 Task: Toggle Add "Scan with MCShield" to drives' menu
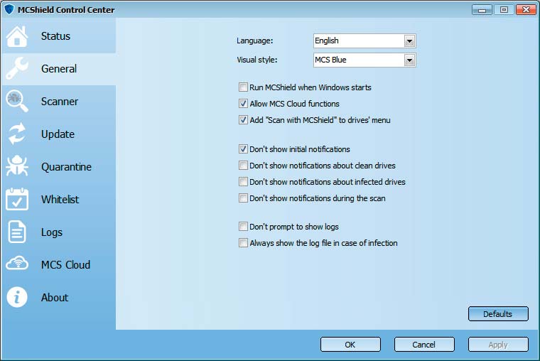point(243,120)
